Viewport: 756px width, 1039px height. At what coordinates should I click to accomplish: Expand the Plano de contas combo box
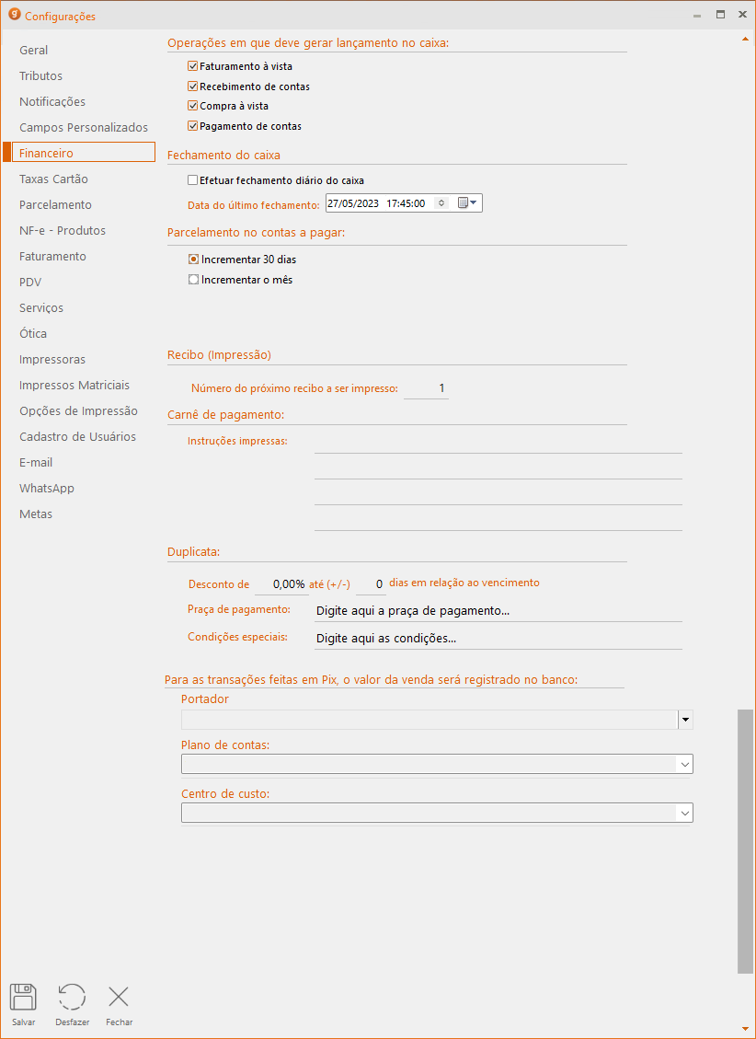tap(685, 764)
